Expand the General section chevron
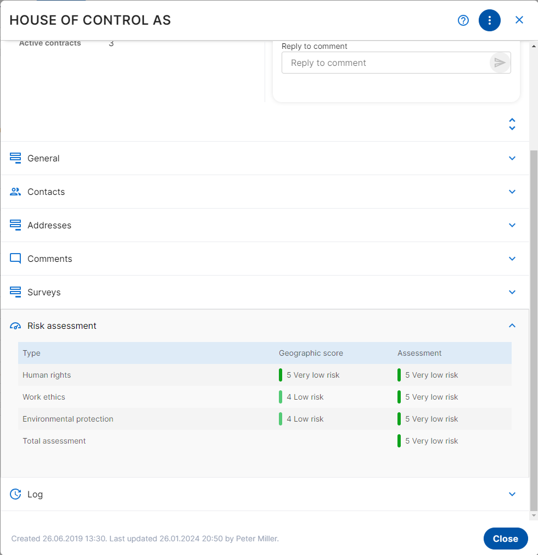 tap(512, 158)
